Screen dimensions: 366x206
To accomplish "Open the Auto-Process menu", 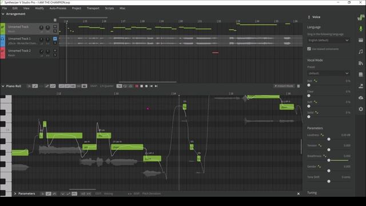I will (58, 8).
